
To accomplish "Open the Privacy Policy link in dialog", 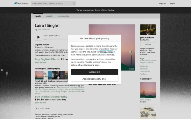I will (107, 52).
